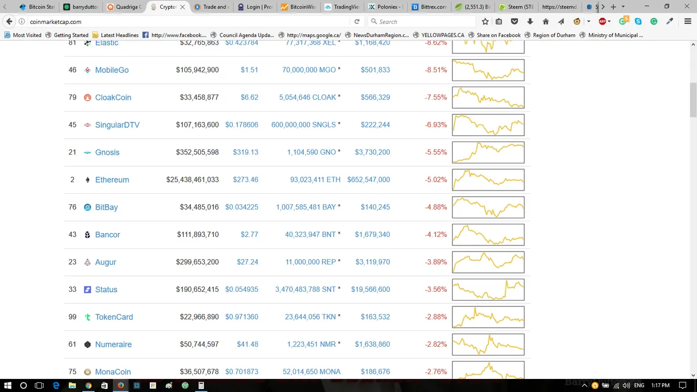Click the clock showing 1:17 PM
Screen dimensions: 697x392
(661, 385)
